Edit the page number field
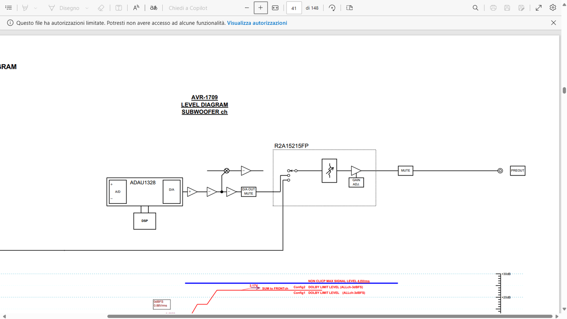567x319 pixels. pyautogui.click(x=294, y=8)
